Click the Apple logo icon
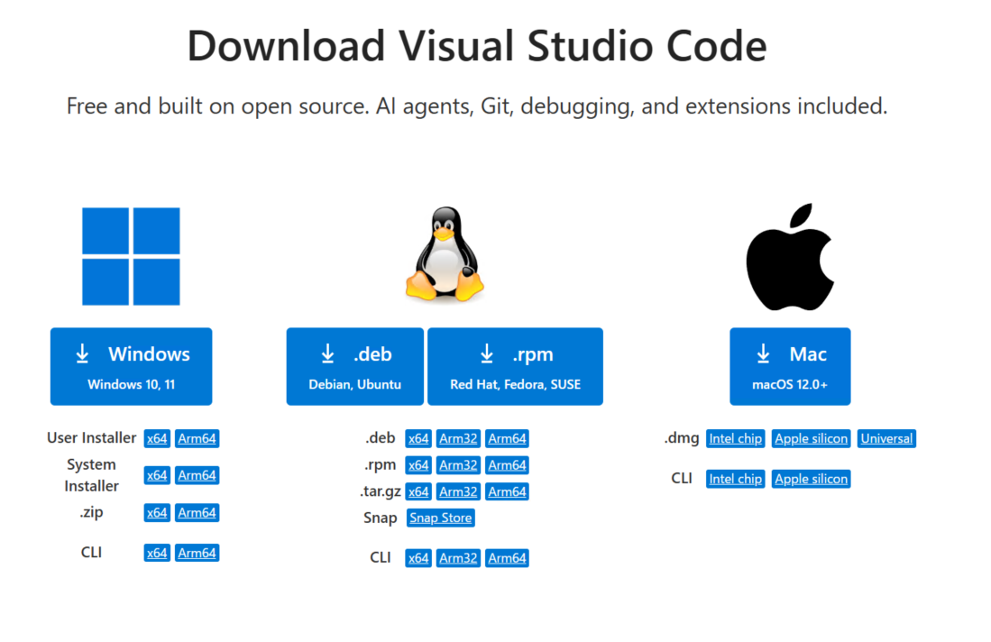Viewport: 991px width, 642px height. pyautogui.click(x=790, y=257)
